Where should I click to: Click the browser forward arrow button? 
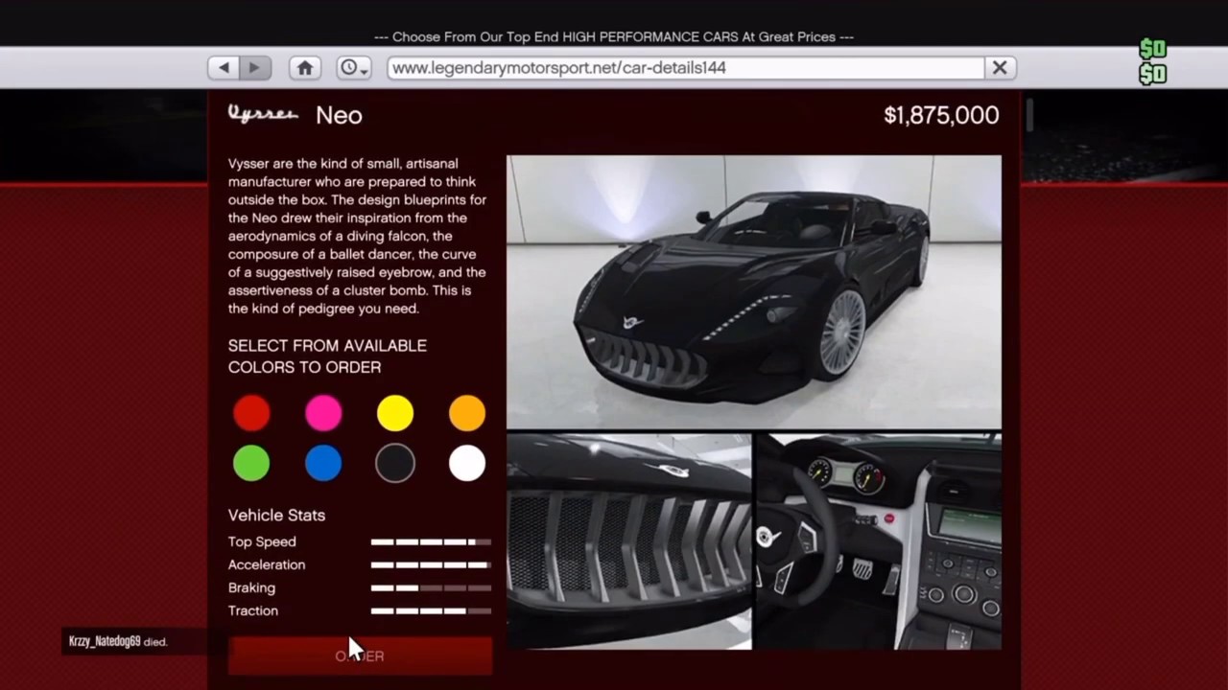pyautogui.click(x=254, y=67)
